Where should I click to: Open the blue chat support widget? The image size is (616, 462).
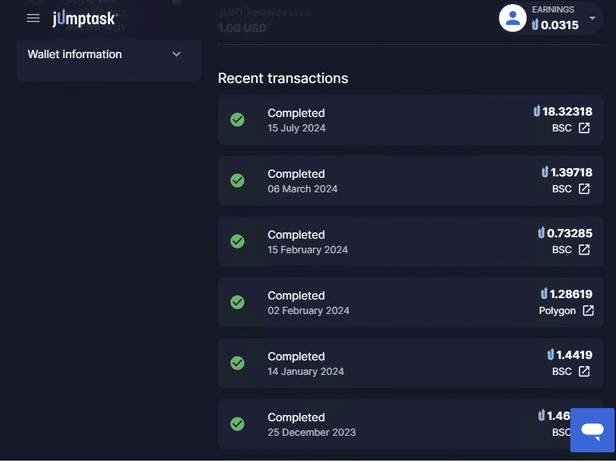click(592, 429)
